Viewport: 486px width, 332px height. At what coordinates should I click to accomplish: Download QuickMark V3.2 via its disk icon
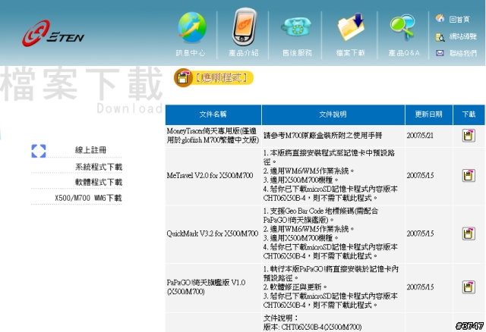469,233
